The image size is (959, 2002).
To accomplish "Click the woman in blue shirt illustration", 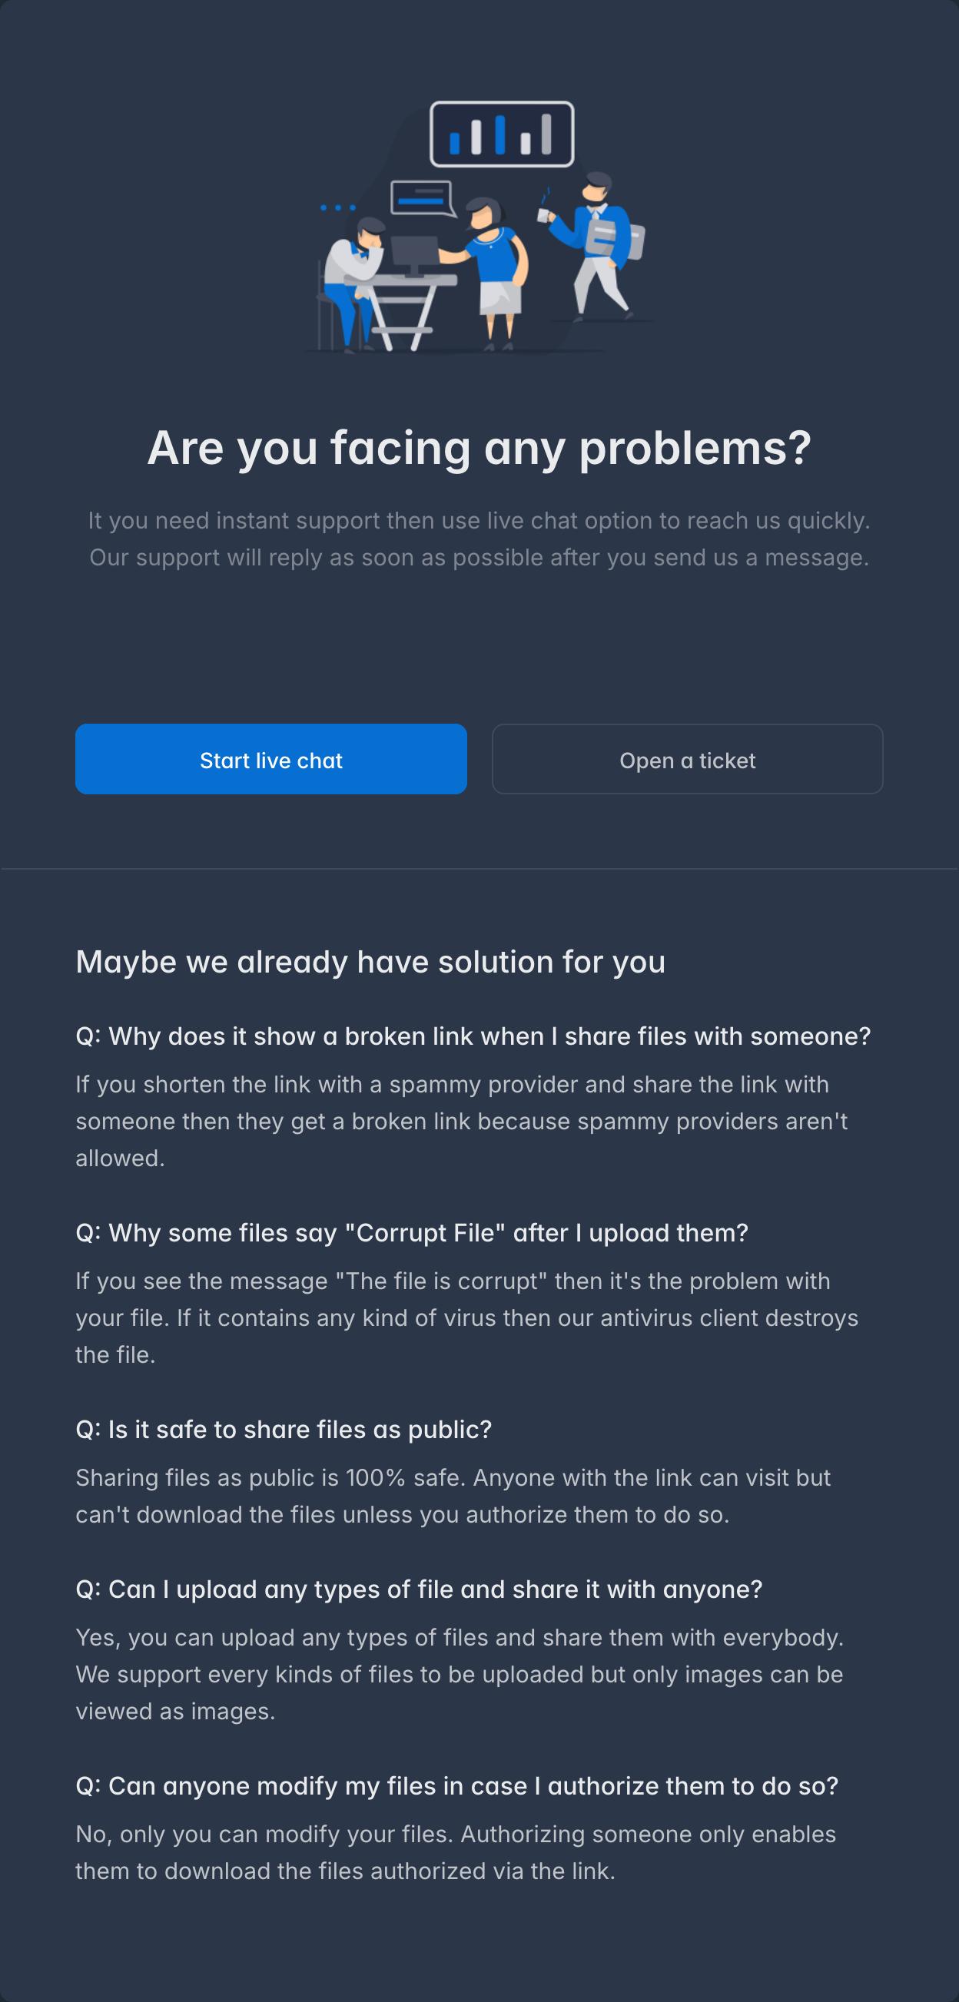I will [489, 273].
